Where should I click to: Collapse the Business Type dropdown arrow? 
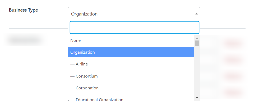(x=196, y=14)
